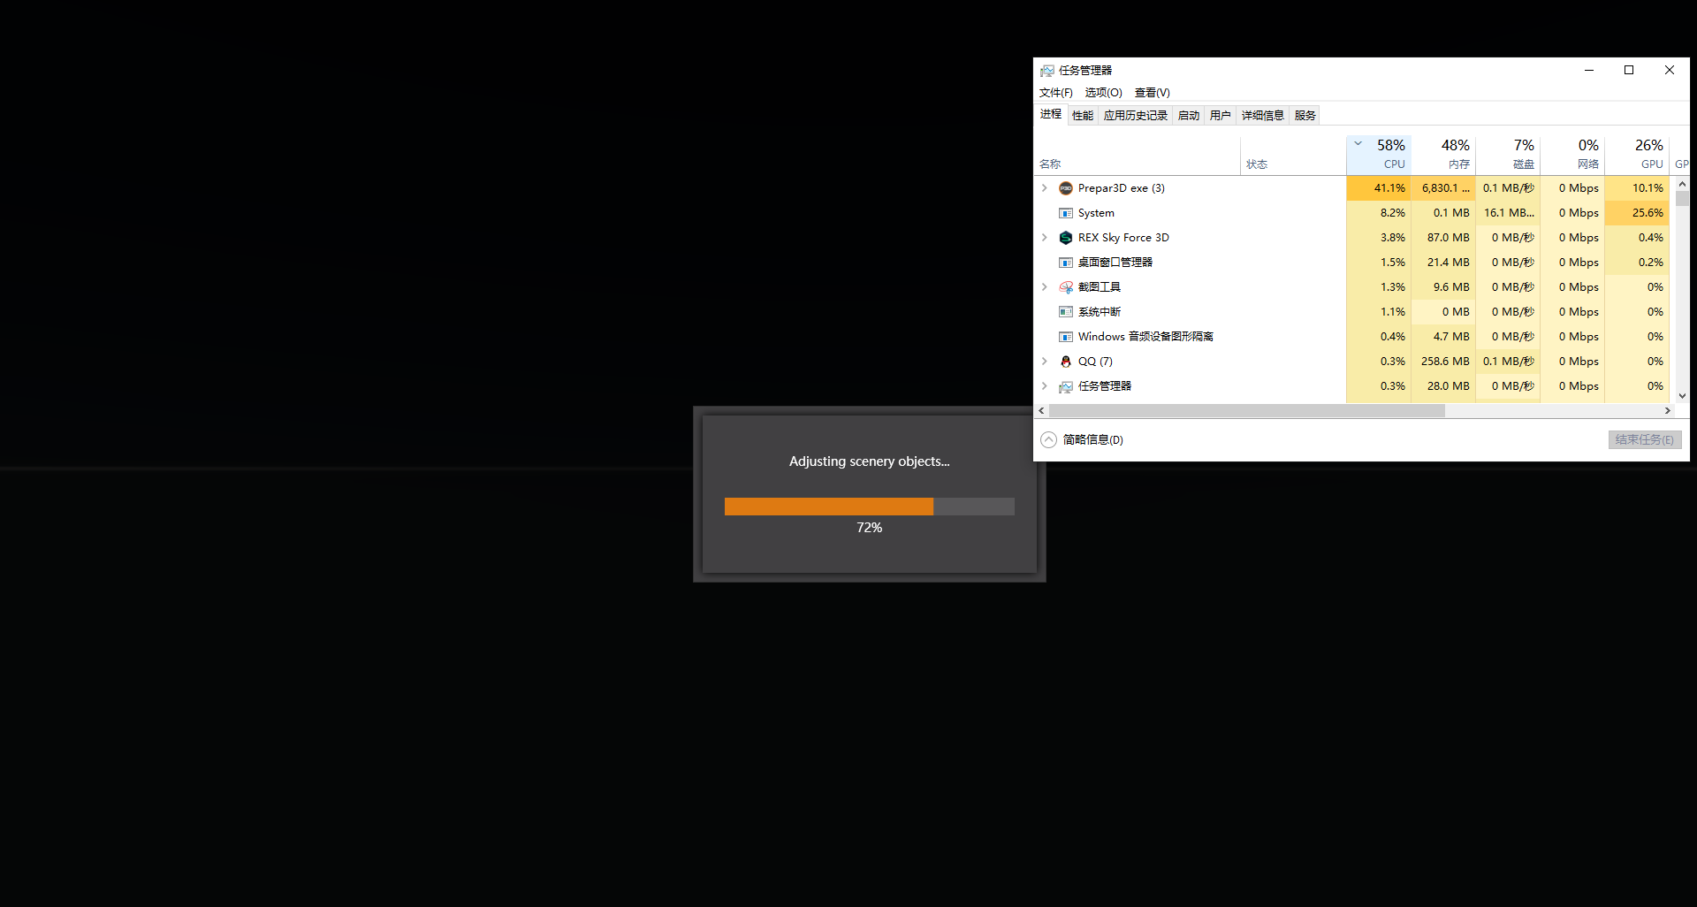The image size is (1697, 907).
Task: Switch to the 应用历史记录 tab
Action: click(x=1135, y=116)
